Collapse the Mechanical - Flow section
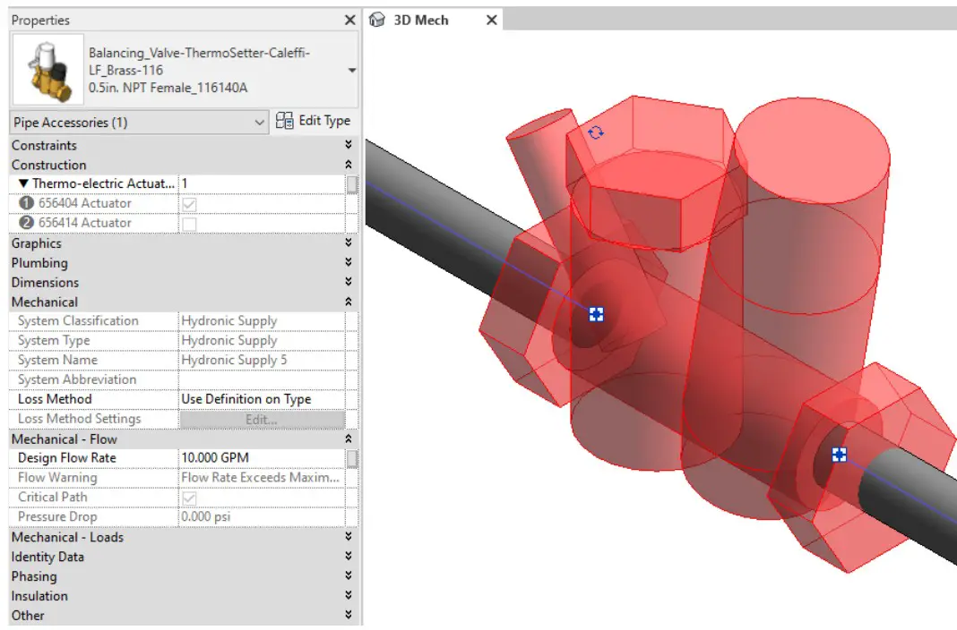Viewport: 957px width, 630px height. [x=348, y=439]
